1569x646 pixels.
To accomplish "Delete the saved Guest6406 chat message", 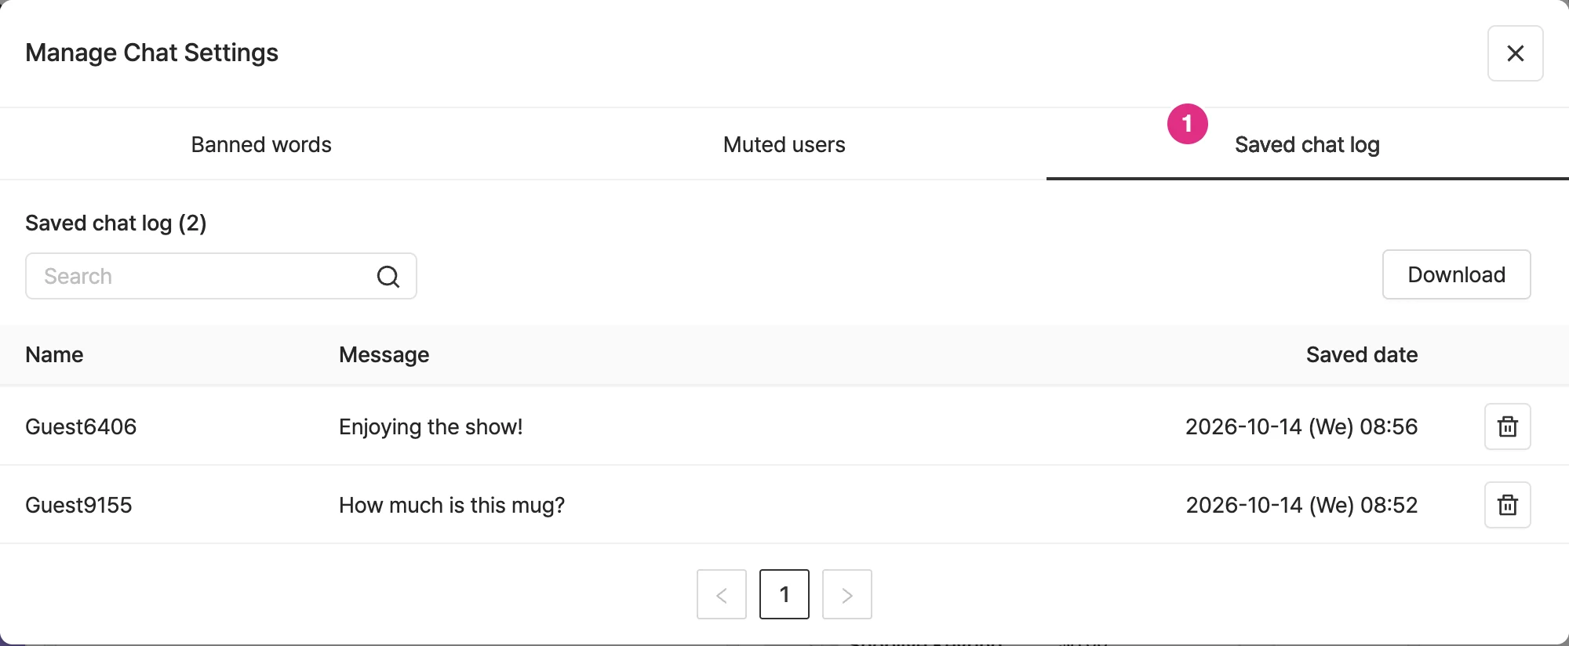I will point(1507,426).
